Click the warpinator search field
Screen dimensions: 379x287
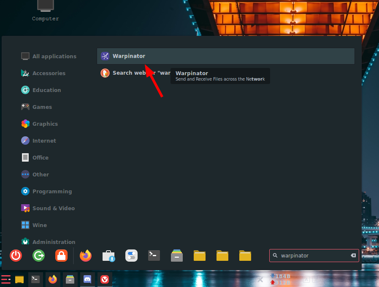pyautogui.click(x=314, y=256)
